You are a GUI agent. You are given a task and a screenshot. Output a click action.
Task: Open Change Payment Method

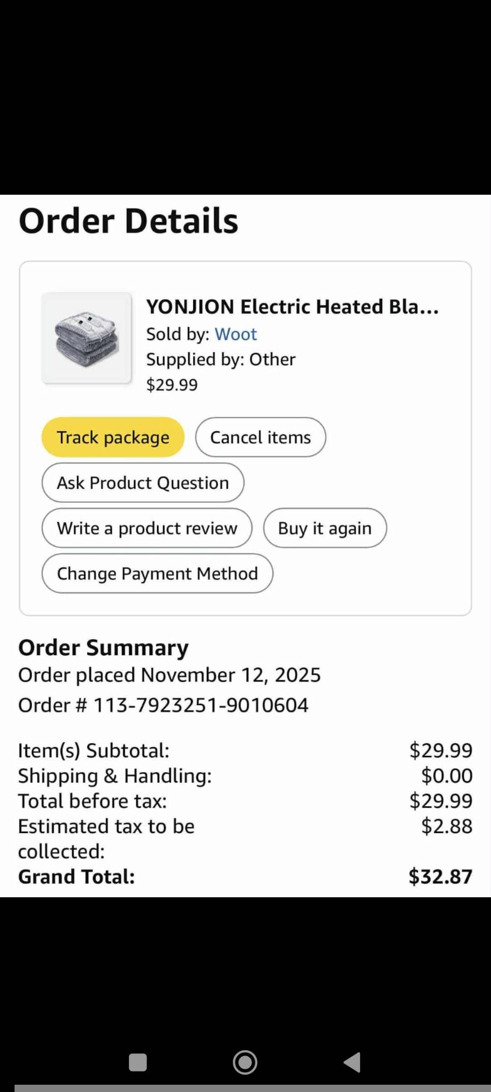pyautogui.click(x=157, y=573)
